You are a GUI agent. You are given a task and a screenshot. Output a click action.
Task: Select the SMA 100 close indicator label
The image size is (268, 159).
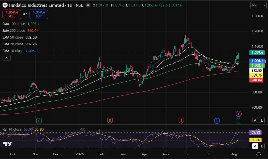(x=14, y=24)
